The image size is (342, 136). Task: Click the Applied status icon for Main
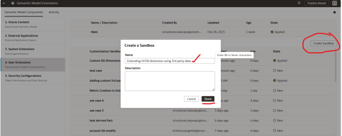pyautogui.click(x=272, y=32)
